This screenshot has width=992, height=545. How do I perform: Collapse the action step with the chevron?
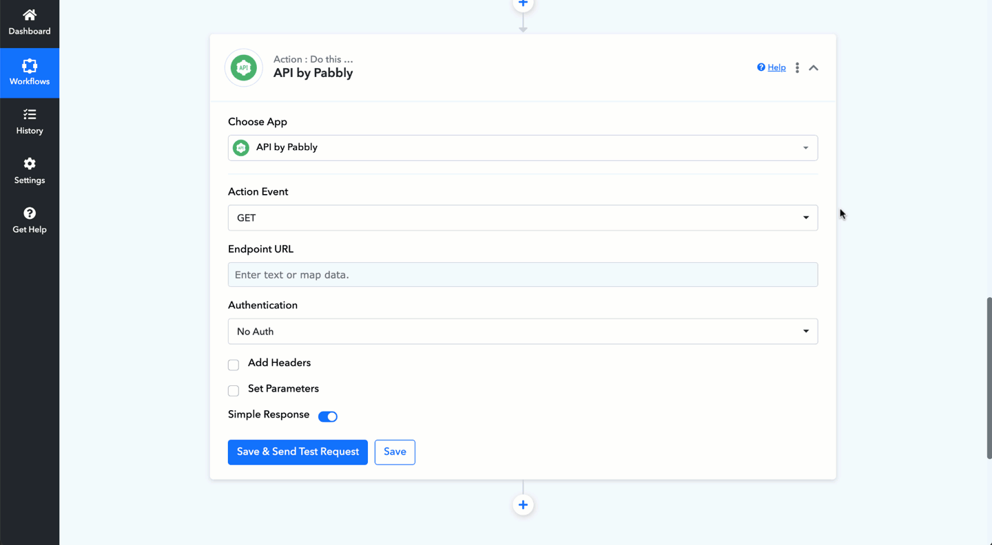click(x=814, y=67)
